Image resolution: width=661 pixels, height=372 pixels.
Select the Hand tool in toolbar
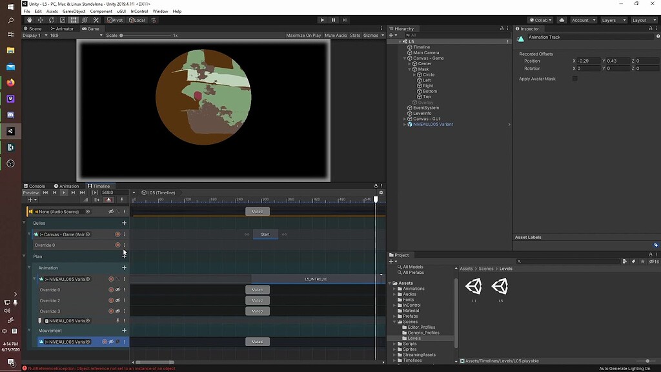point(29,20)
